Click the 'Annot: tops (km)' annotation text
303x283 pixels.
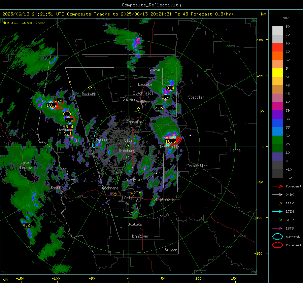pos(24,23)
